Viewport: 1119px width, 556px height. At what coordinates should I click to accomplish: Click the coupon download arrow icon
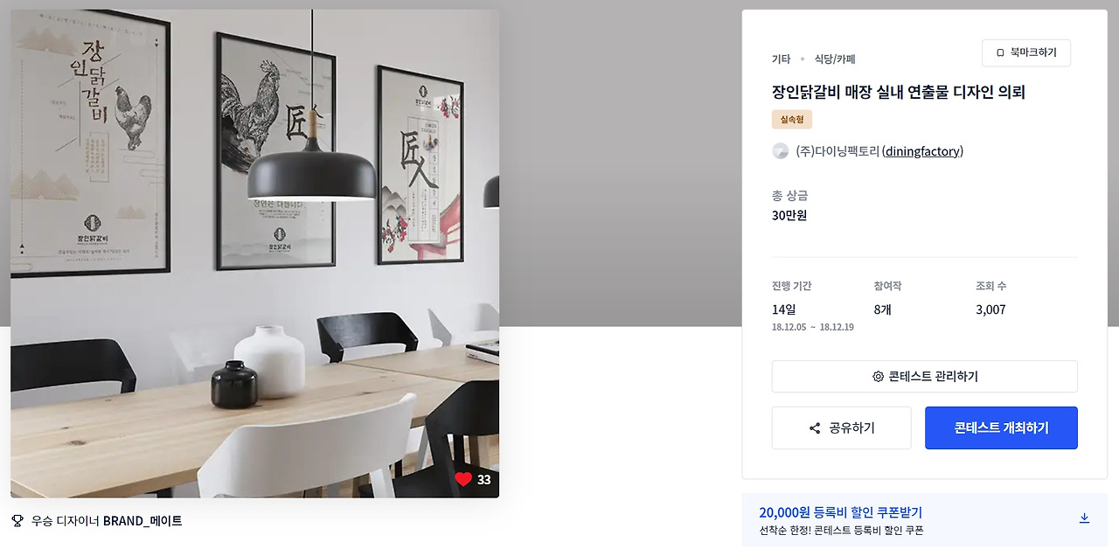[x=1084, y=518]
